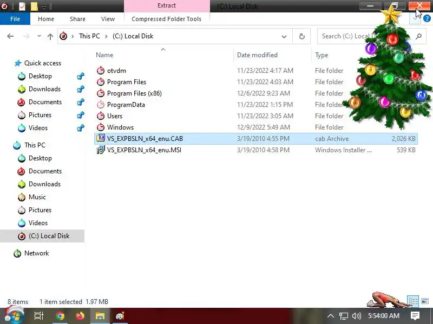Image resolution: width=433 pixels, height=324 pixels.
Task: Click the Properties quick access toolbar icon
Action: click(22, 6)
